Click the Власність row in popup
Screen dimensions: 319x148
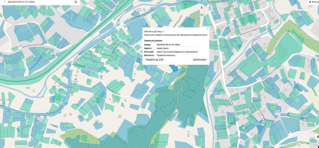pyautogui.click(x=171, y=55)
